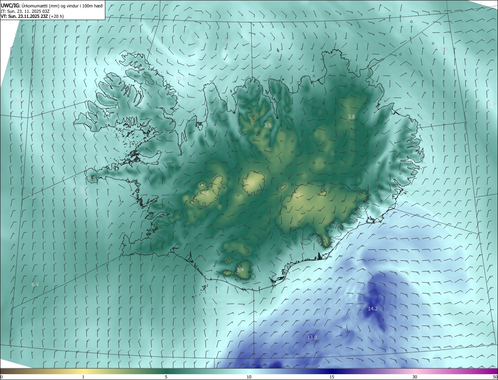Click the 10 tick label on the colorbar
The width and height of the screenshot is (498, 380).
(249, 377)
